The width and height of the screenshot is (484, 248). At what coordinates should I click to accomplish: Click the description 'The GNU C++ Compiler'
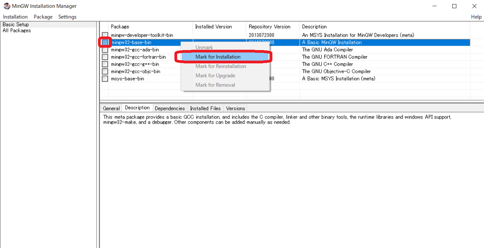click(x=328, y=64)
